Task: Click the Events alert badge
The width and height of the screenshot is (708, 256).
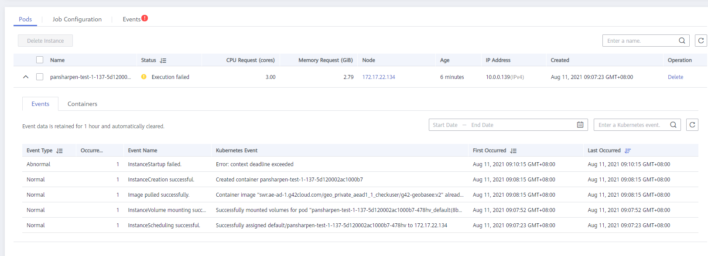Action: [x=145, y=18]
